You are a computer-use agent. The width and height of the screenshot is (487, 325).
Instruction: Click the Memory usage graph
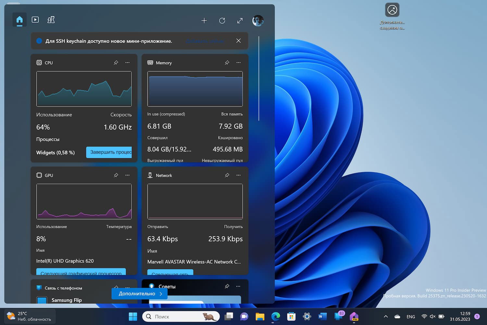click(x=195, y=89)
